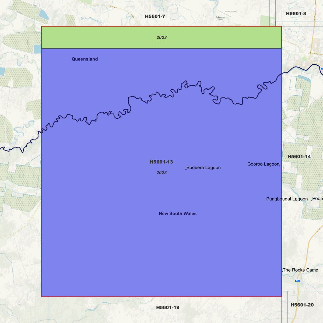Screen dimensions: 323x323
Task: Click the New South Wales state label
Action: (x=178, y=213)
